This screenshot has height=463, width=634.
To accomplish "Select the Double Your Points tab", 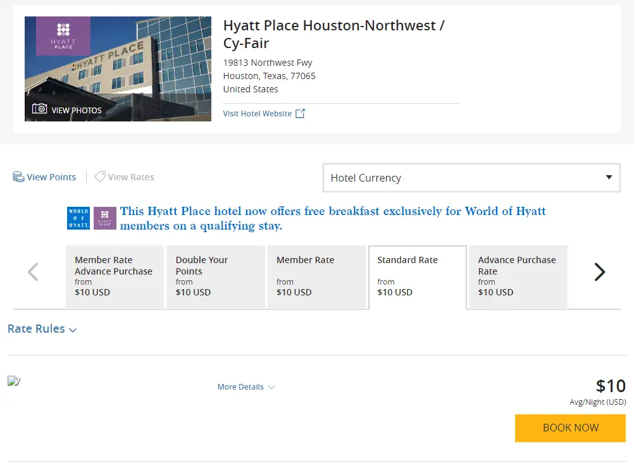I will (215, 277).
